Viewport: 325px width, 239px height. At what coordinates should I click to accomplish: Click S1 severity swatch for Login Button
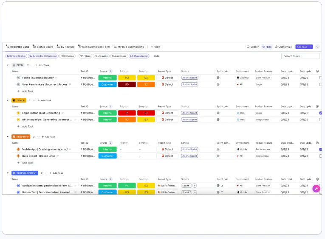(x=146, y=113)
